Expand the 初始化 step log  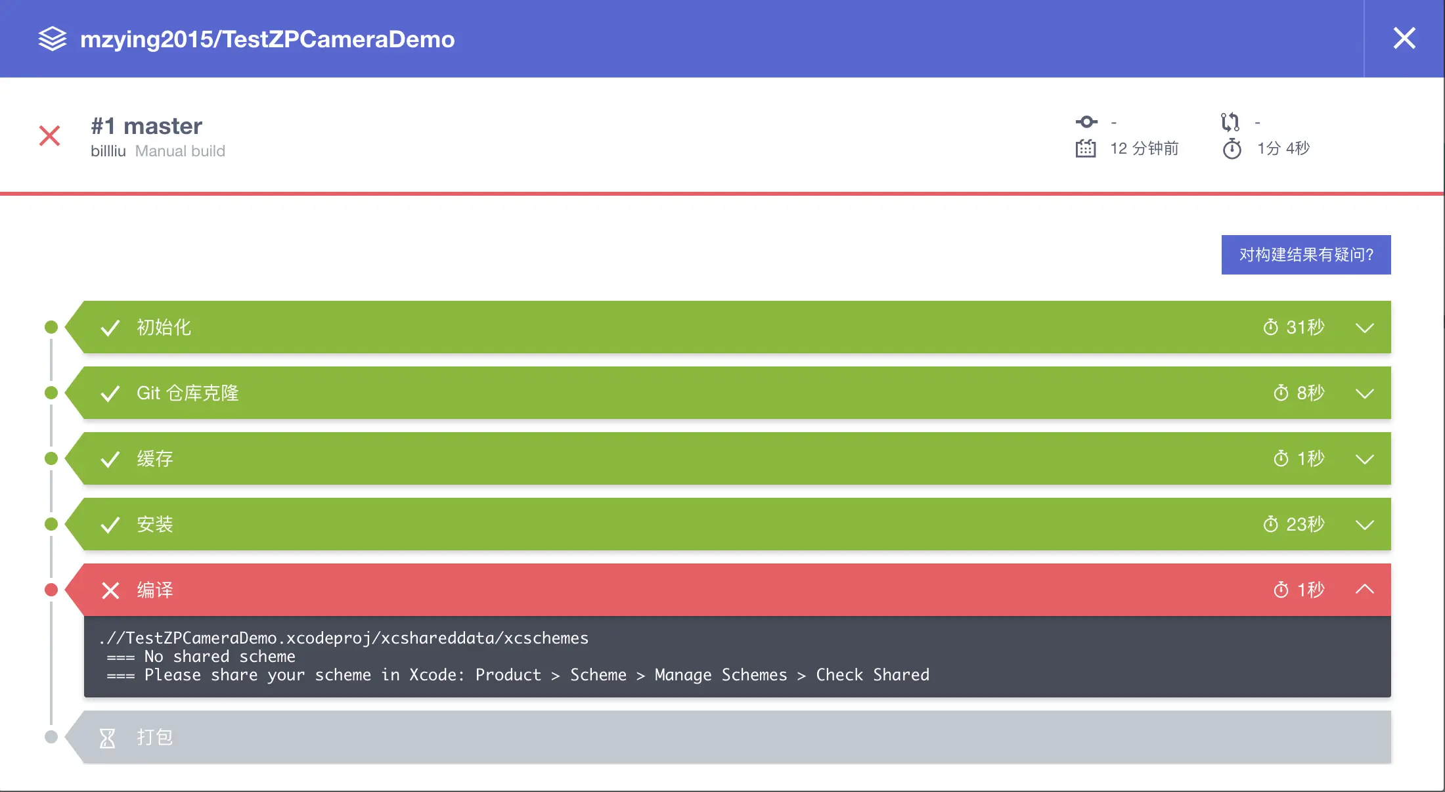(1365, 328)
